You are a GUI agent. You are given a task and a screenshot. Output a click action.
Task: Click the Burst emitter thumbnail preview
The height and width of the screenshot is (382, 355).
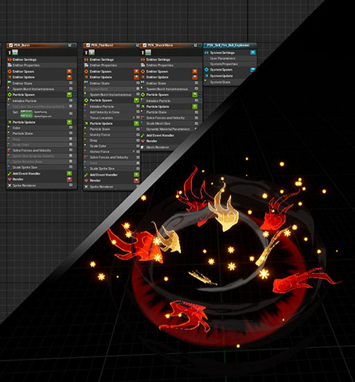pyautogui.click(x=15, y=53)
